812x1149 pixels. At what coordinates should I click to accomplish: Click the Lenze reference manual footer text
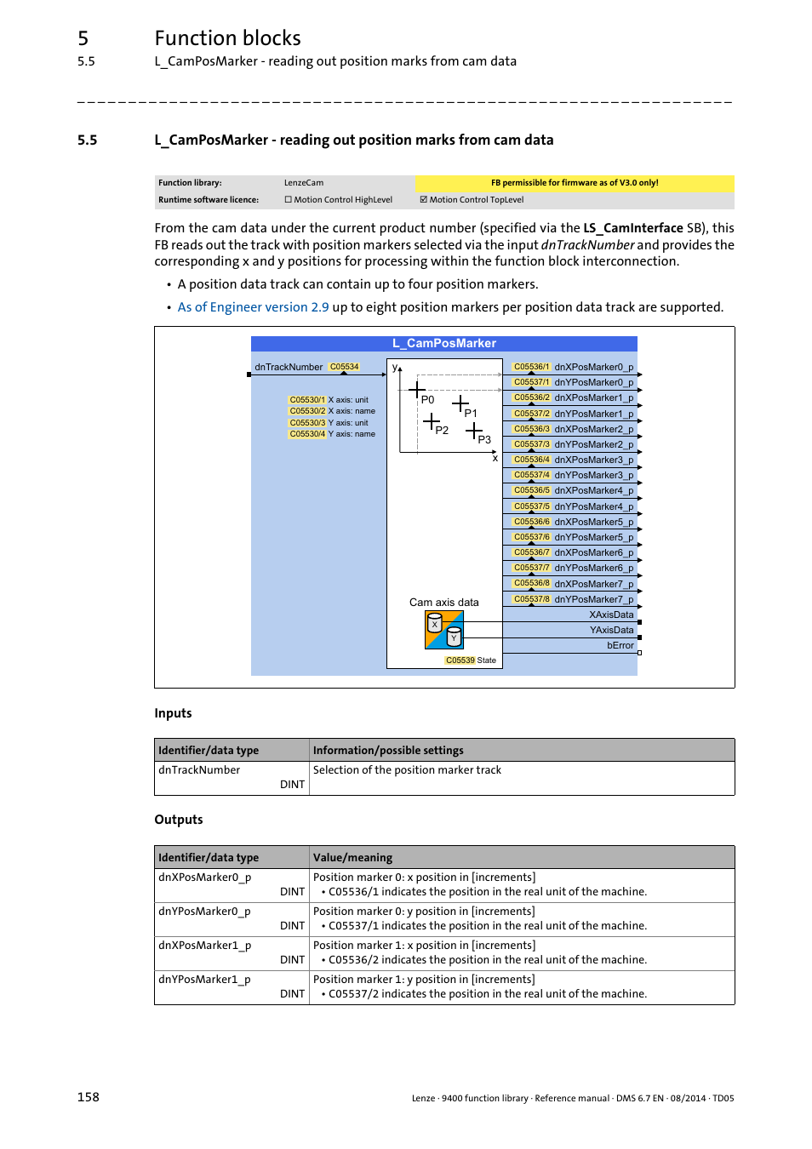coord(573,1099)
